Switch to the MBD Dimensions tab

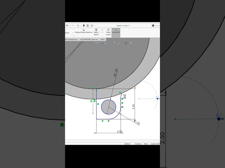(72, 39)
